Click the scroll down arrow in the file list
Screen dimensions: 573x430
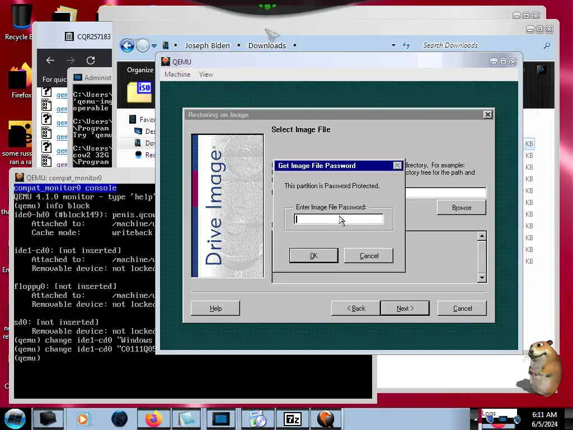point(482,278)
